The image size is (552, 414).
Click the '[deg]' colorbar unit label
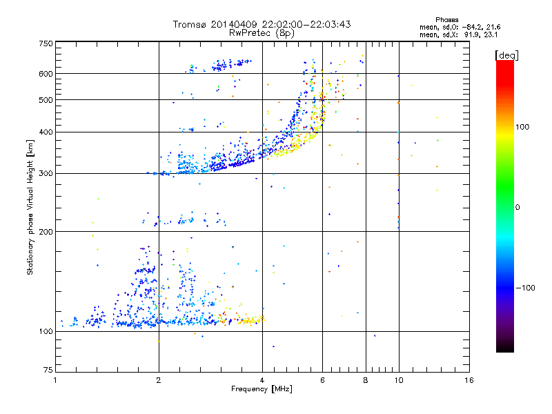[506, 55]
